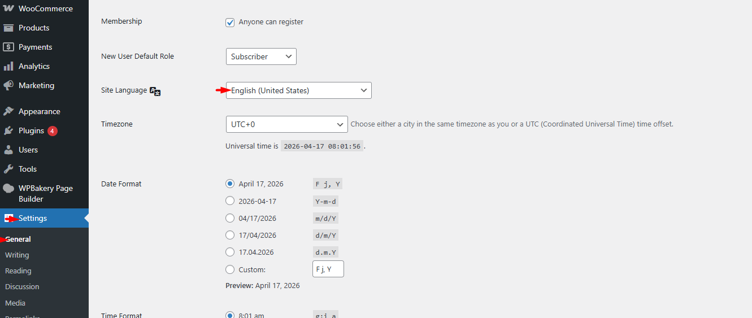
Task: Select the Custom date format radio button
Action: pyautogui.click(x=230, y=269)
